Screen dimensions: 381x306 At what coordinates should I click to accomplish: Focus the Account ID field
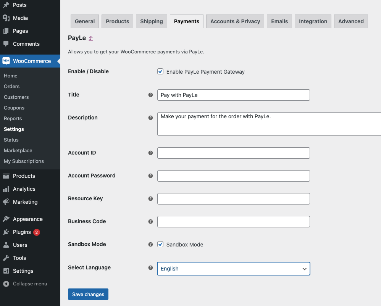pyautogui.click(x=234, y=153)
